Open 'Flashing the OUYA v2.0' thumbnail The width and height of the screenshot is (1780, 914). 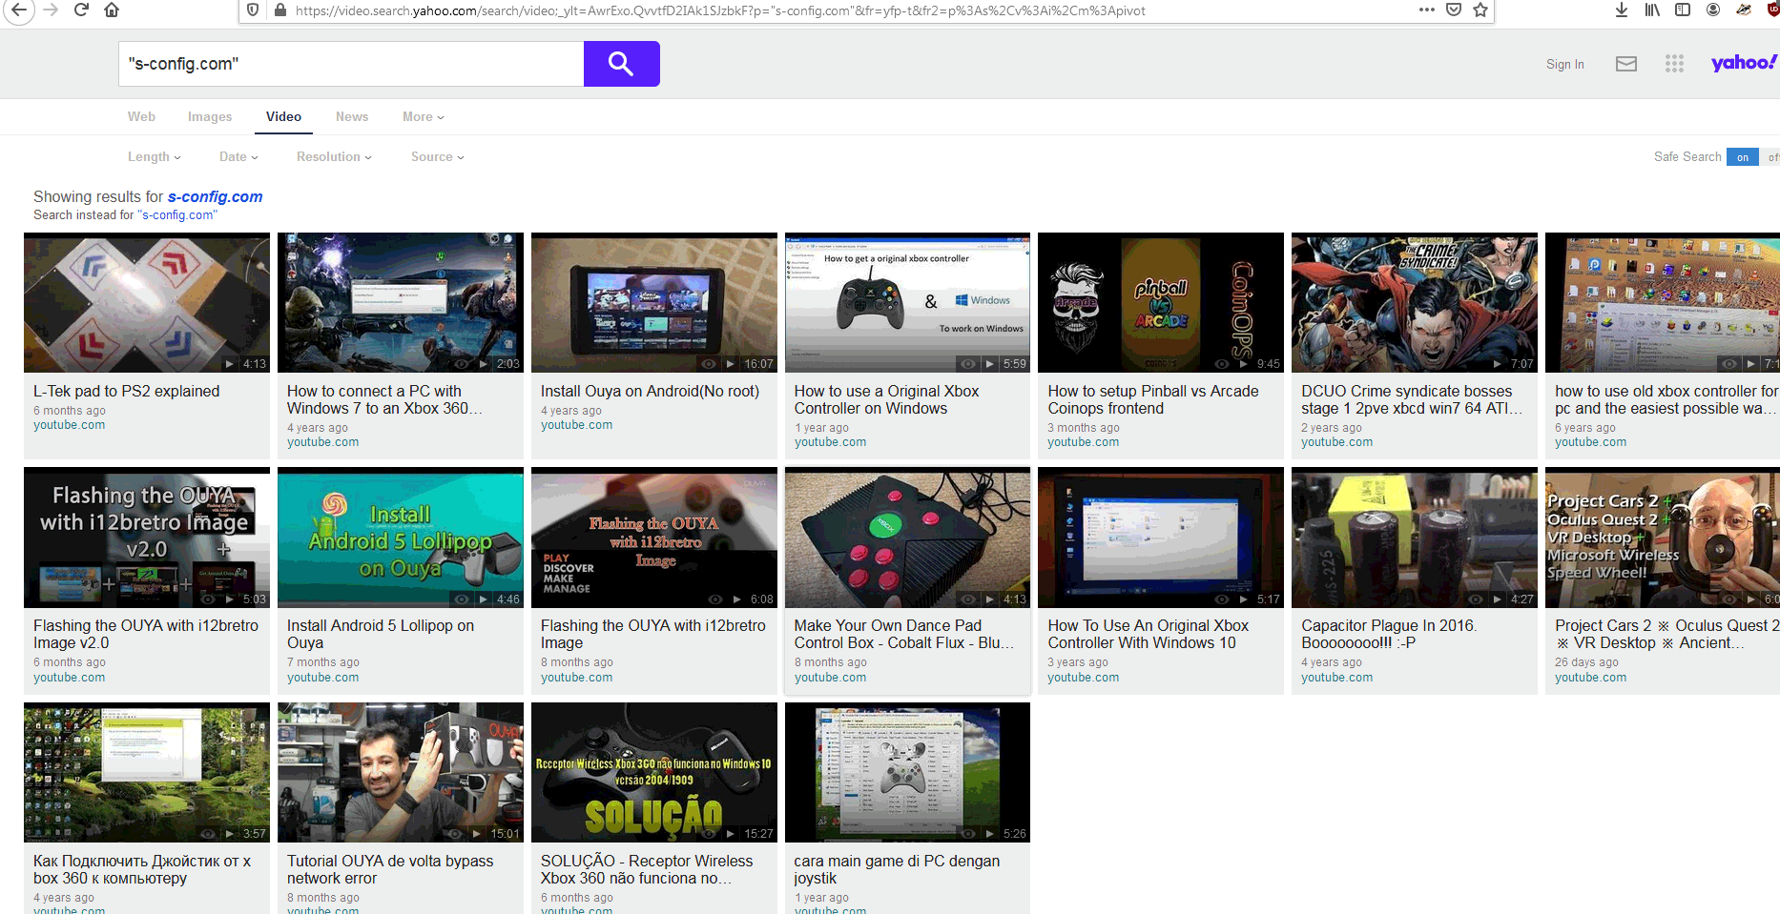pyautogui.click(x=147, y=538)
